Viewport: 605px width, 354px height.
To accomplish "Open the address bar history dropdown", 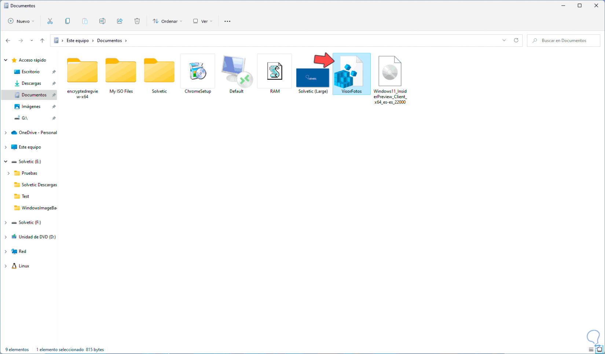I will pos(504,40).
